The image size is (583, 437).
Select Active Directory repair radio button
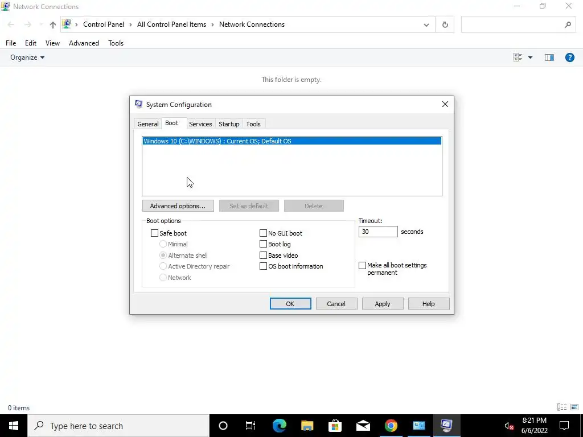pos(163,266)
